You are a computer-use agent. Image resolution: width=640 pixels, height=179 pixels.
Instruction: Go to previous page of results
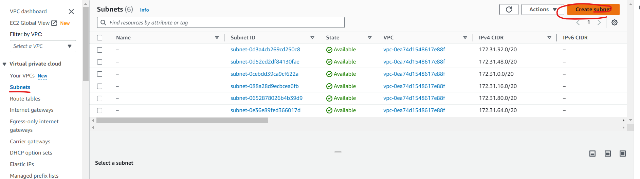pos(578,22)
